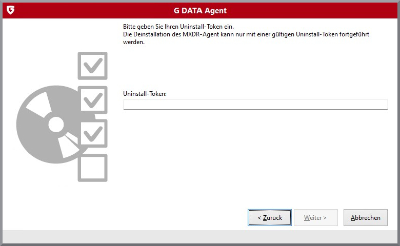Cancel with the Abbrechen button
400x246 pixels.
[365, 218]
